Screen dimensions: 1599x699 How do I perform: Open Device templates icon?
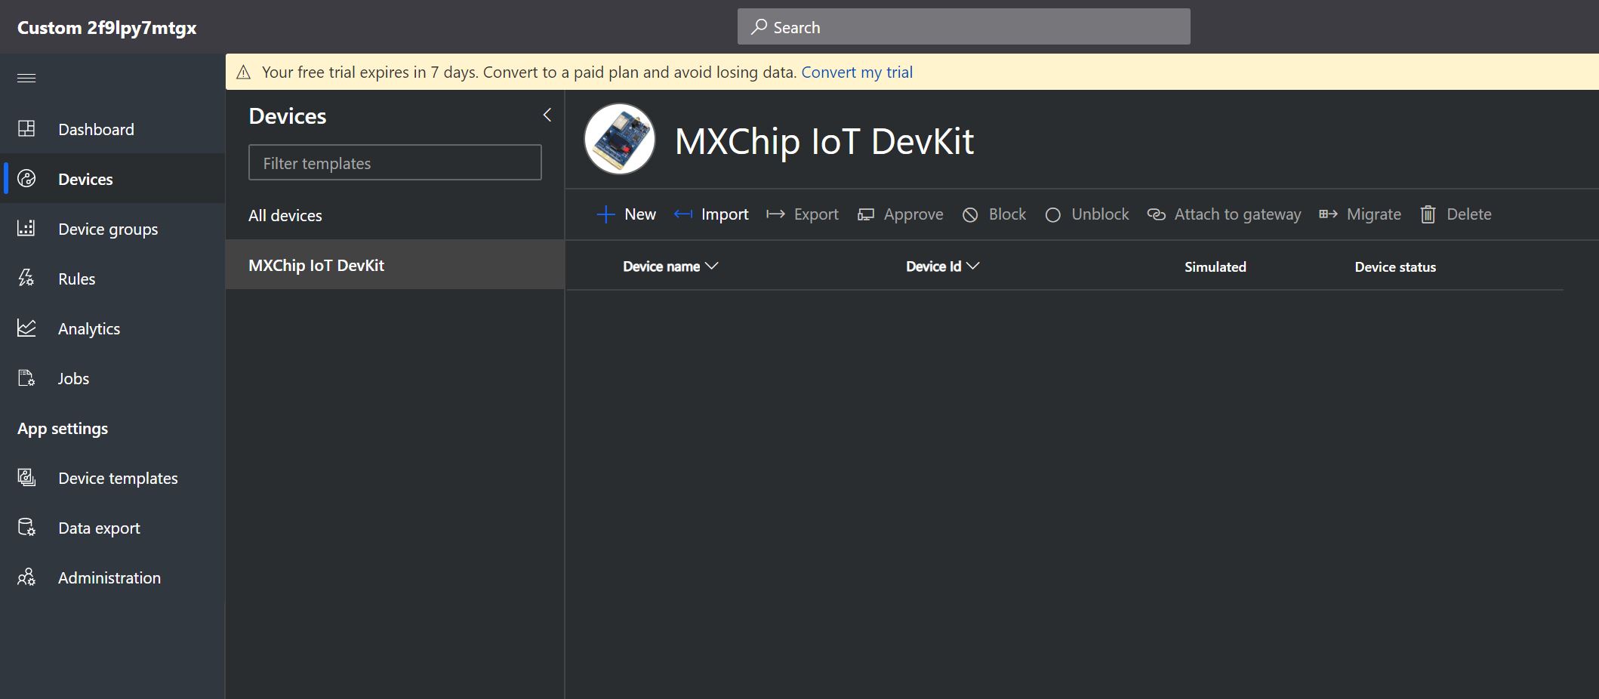click(x=26, y=478)
